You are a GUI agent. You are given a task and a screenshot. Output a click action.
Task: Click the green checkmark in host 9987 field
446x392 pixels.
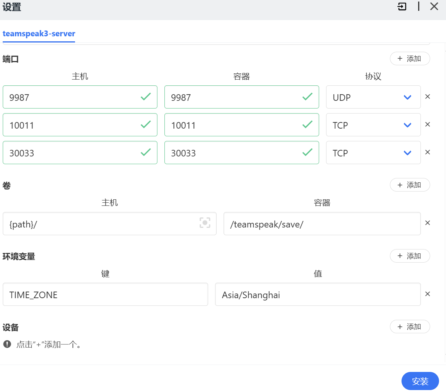click(x=145, y=97)
